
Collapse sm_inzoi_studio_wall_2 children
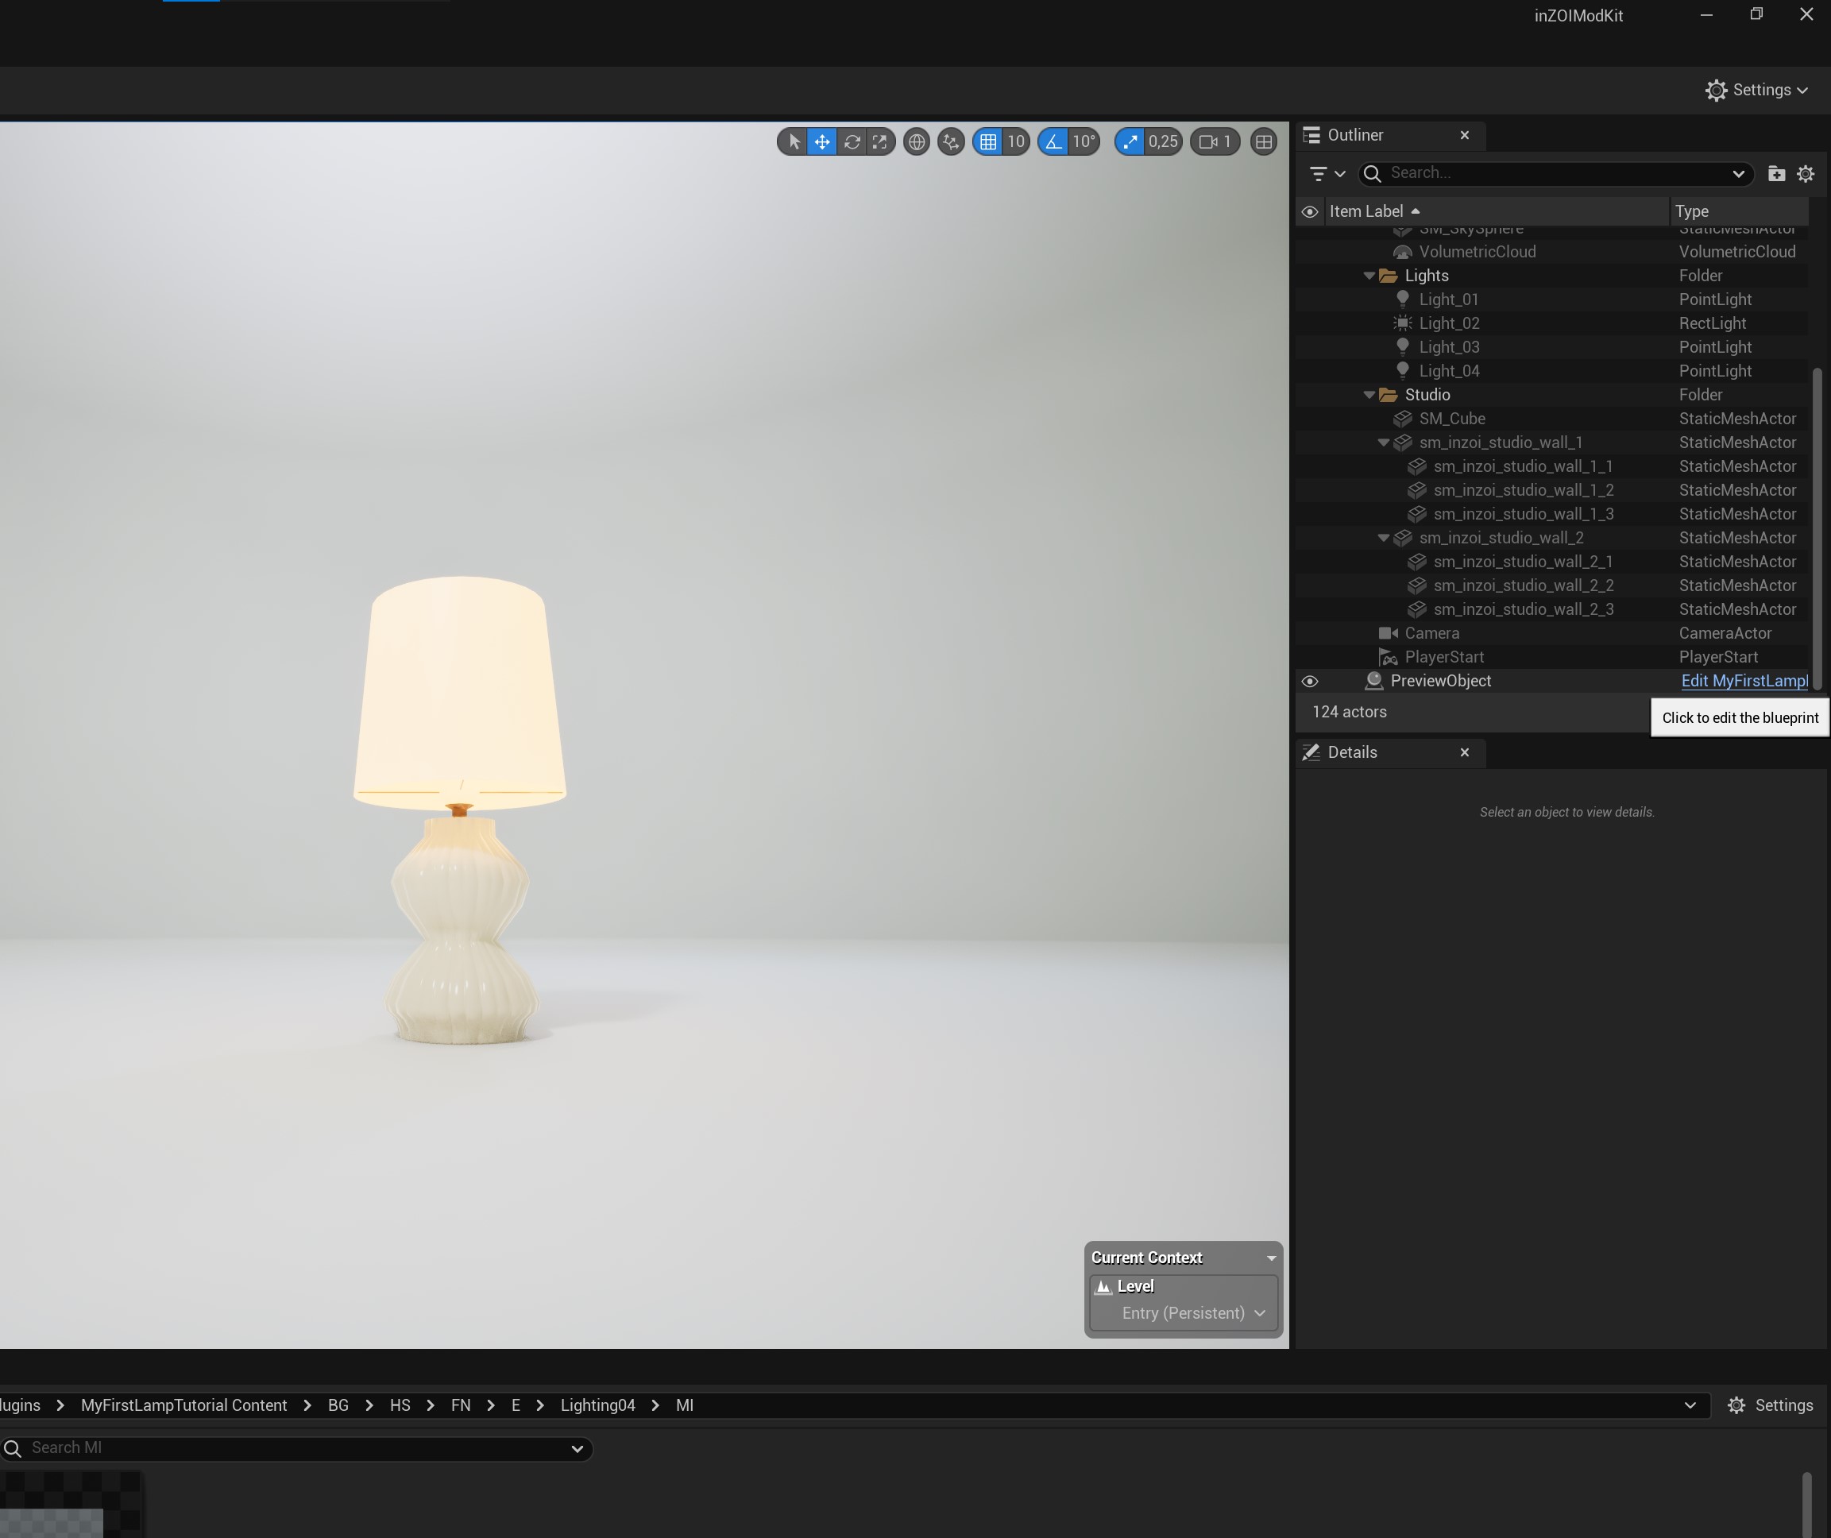(1383, 538)
